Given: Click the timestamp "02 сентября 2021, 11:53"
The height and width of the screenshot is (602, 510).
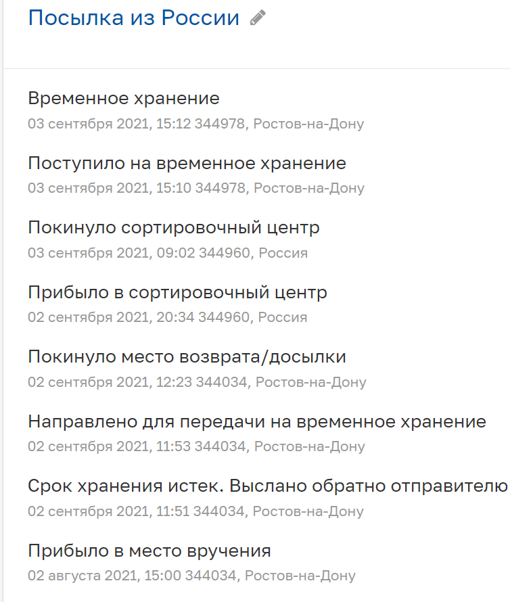Looking at the screenshot, I should pyautogui.click(x=110, y=446).
